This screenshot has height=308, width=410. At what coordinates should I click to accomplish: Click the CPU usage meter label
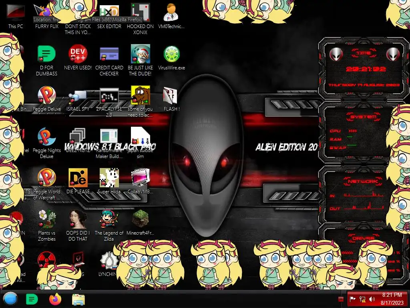point(335,131)
